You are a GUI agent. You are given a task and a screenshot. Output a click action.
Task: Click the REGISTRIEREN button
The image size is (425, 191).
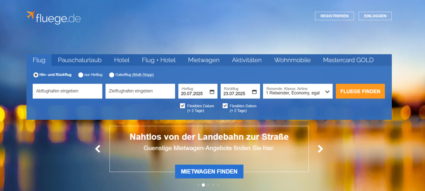coord(335,16)
